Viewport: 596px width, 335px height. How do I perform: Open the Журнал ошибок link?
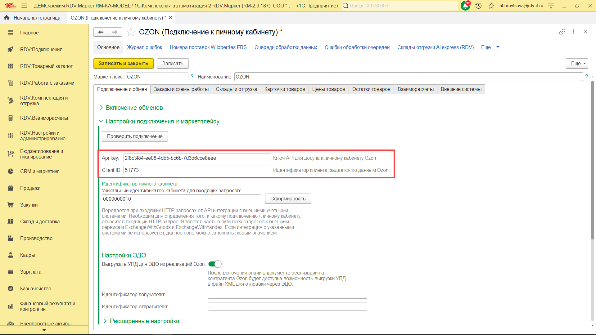pos(144,47)
